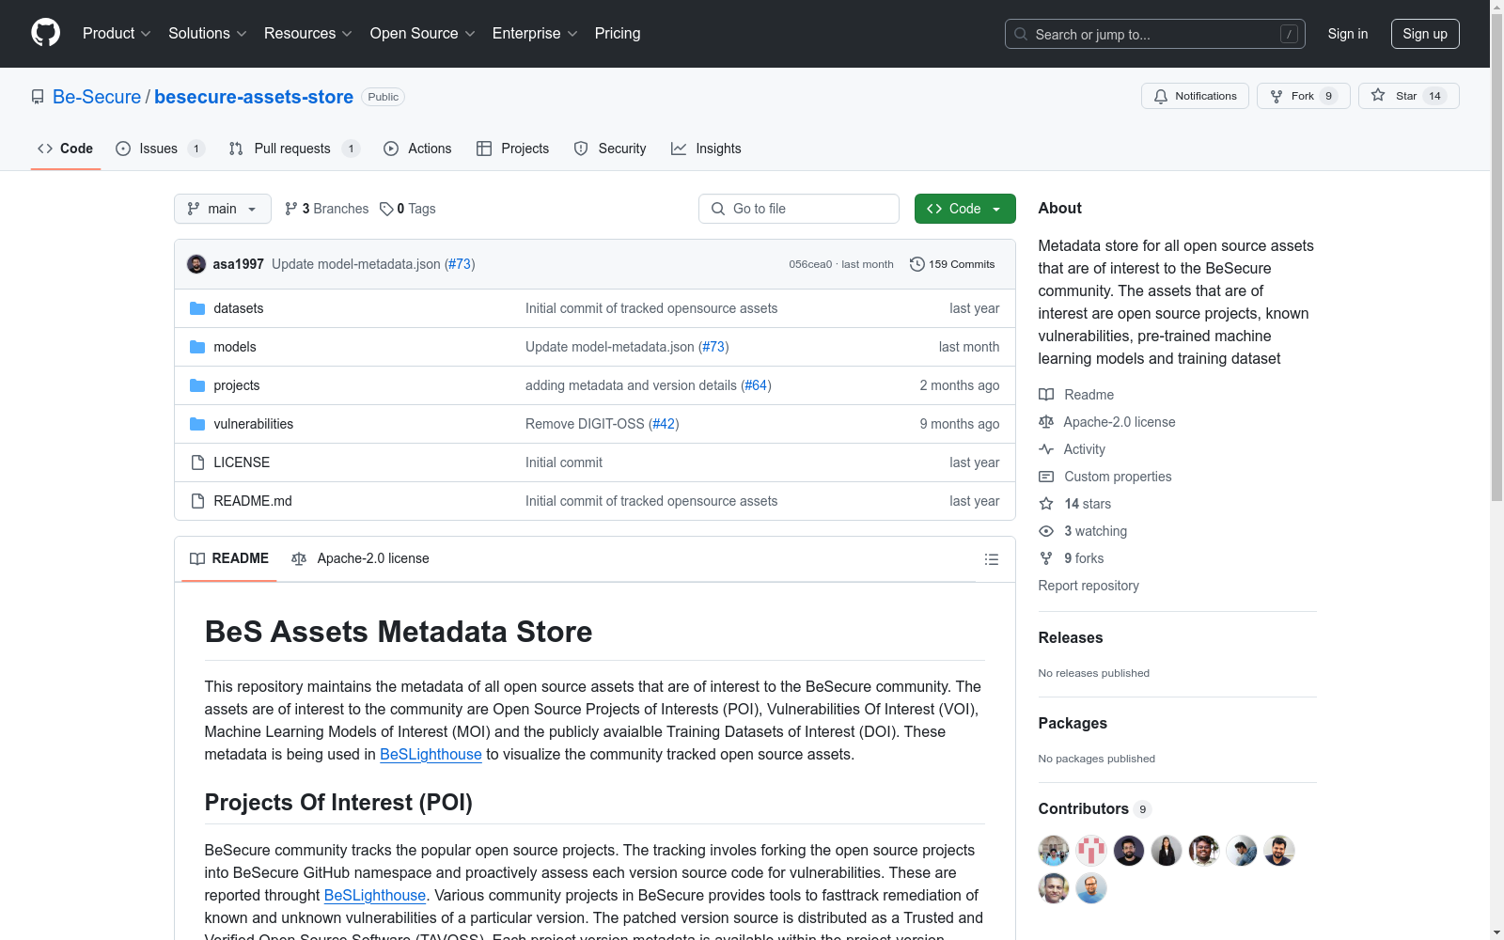This screenshot has height=940, width=1504.
Task: Click the file icon beside README.md
Action: pos(197,501)
